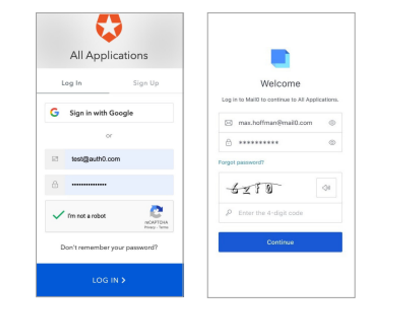Click the envelope icon next to max.hoffman email
The height and width of the screenshot is (309, 395).
tap(229, 123)
